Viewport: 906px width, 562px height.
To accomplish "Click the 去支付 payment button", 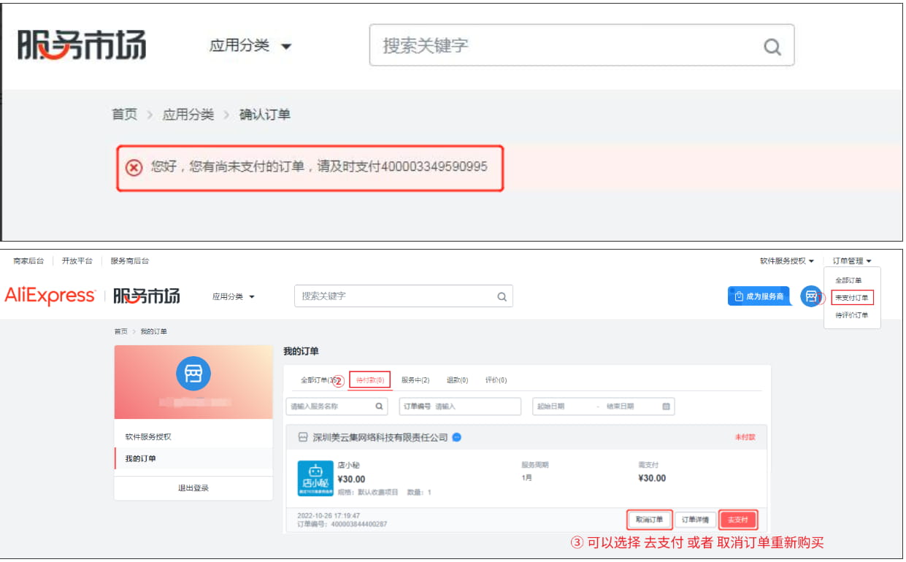I will 739,519.
